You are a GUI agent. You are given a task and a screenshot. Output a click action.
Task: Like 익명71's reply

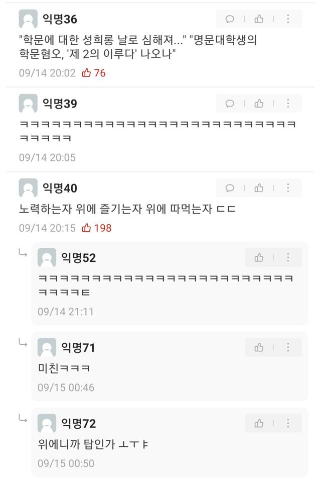click(x=259, y=347)
